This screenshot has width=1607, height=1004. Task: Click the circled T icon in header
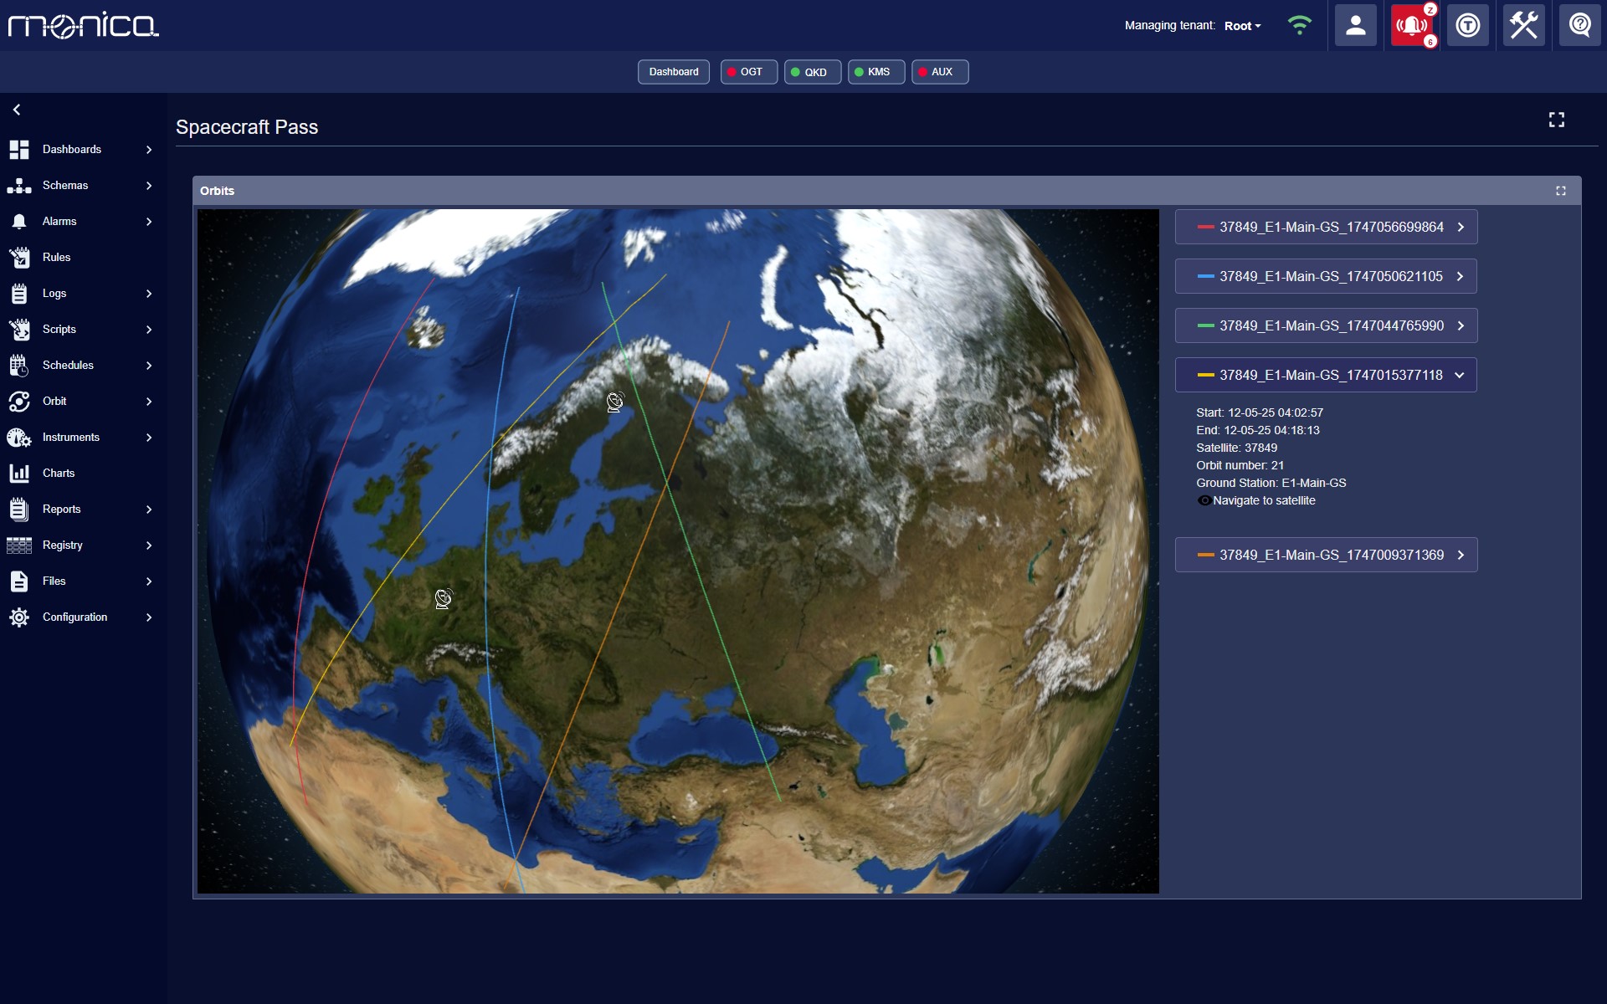click(x=1467, y=26)
